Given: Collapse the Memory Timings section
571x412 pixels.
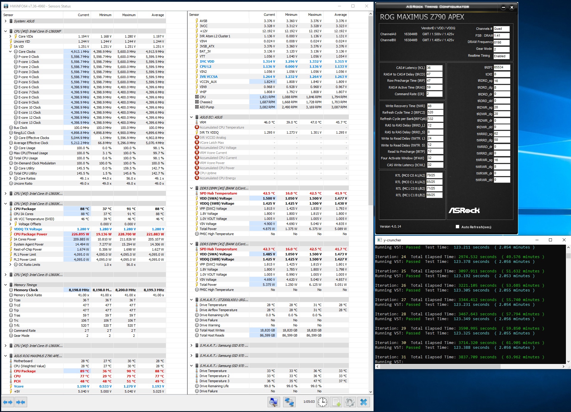Looking at the screenshot, I should (x=6, y=285).
